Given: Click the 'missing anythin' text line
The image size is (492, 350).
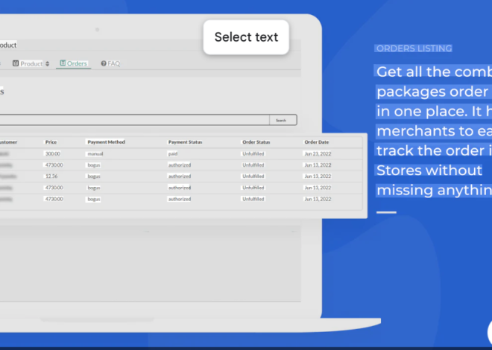Looking at the screenshot, I should click(x=434, y=190).
